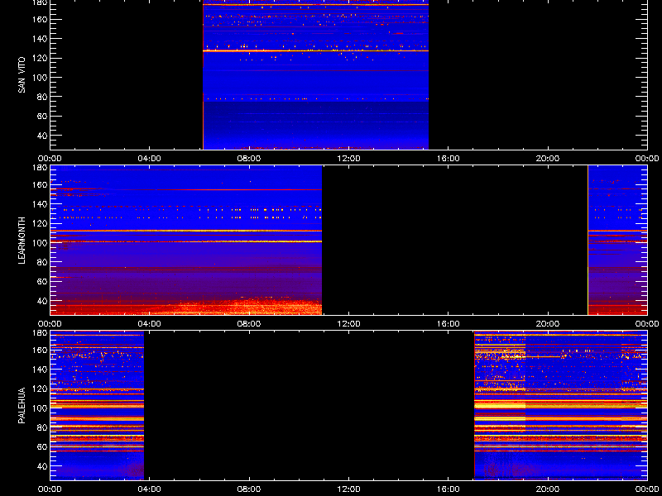Click 20:00 under the Learmonth panel
This screenshot has width=662, height=496.
pyautogui.click(x=548, y=324)
